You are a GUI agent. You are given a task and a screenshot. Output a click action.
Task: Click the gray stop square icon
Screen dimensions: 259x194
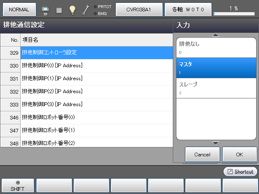(x=59, y=10)
